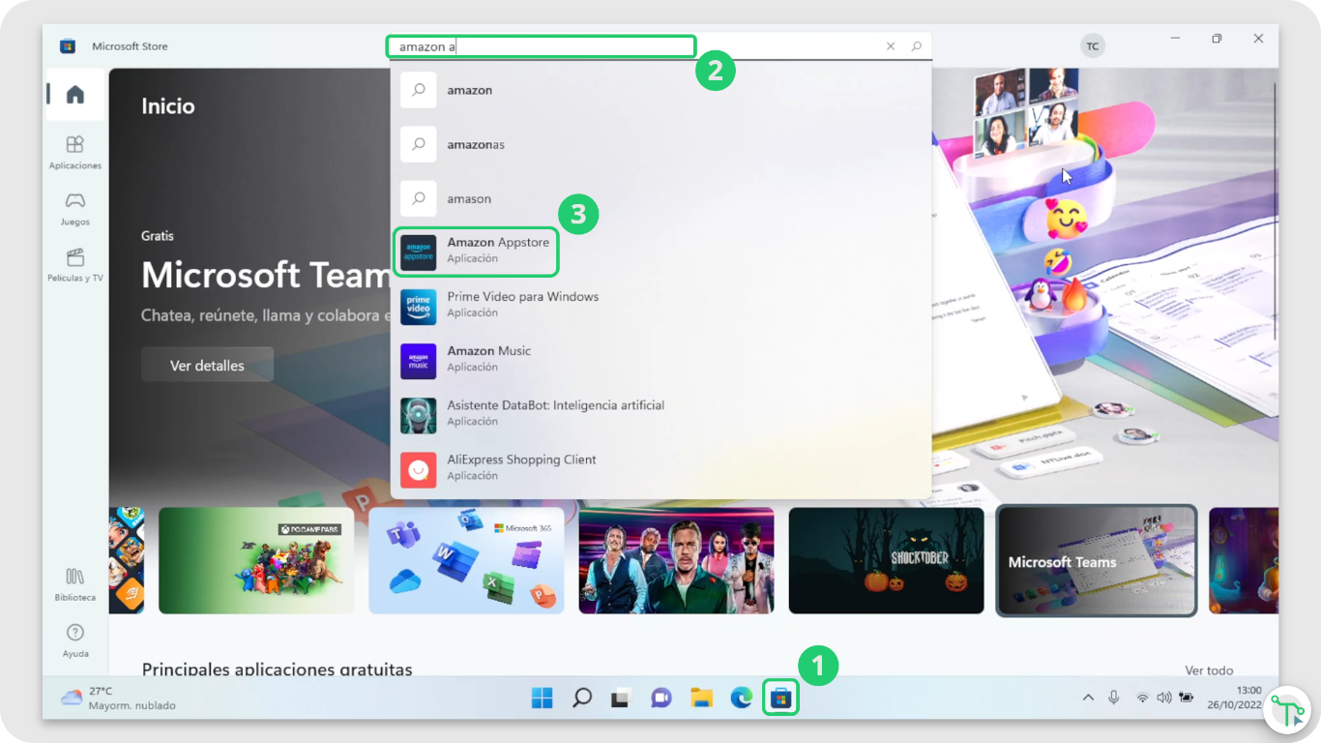Go to Juegos section

(74, 208)
